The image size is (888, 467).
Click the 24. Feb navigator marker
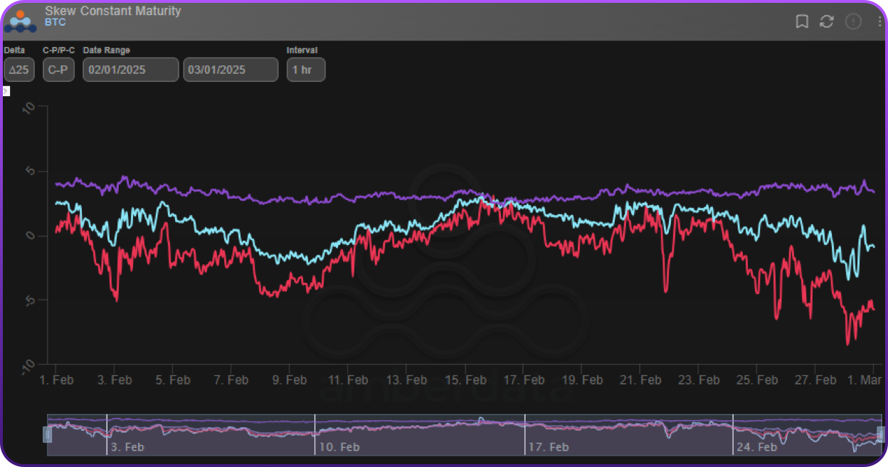tap(757, 447)
